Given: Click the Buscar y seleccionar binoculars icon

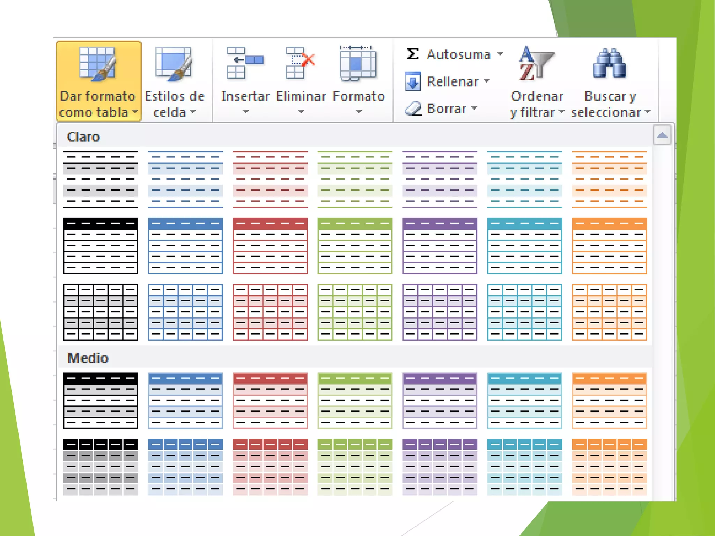Looking at the screenshot, I should pos(609,64).
